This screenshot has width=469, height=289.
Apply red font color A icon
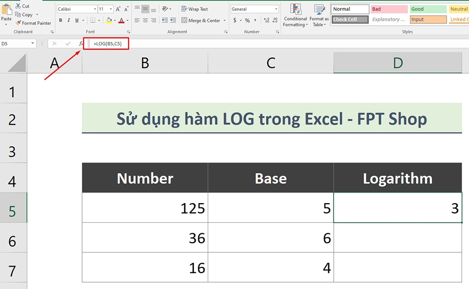(122, 21)
